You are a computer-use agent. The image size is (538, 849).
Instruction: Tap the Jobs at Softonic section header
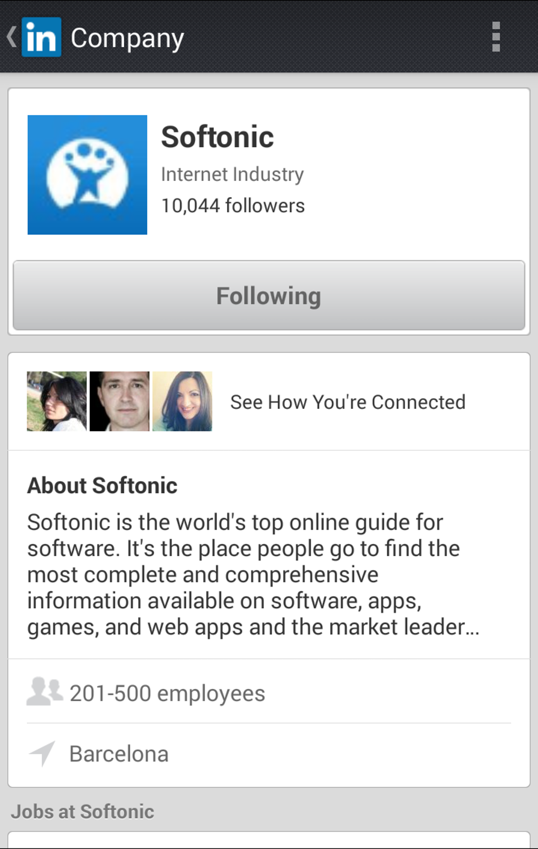[x=83, y=812]
